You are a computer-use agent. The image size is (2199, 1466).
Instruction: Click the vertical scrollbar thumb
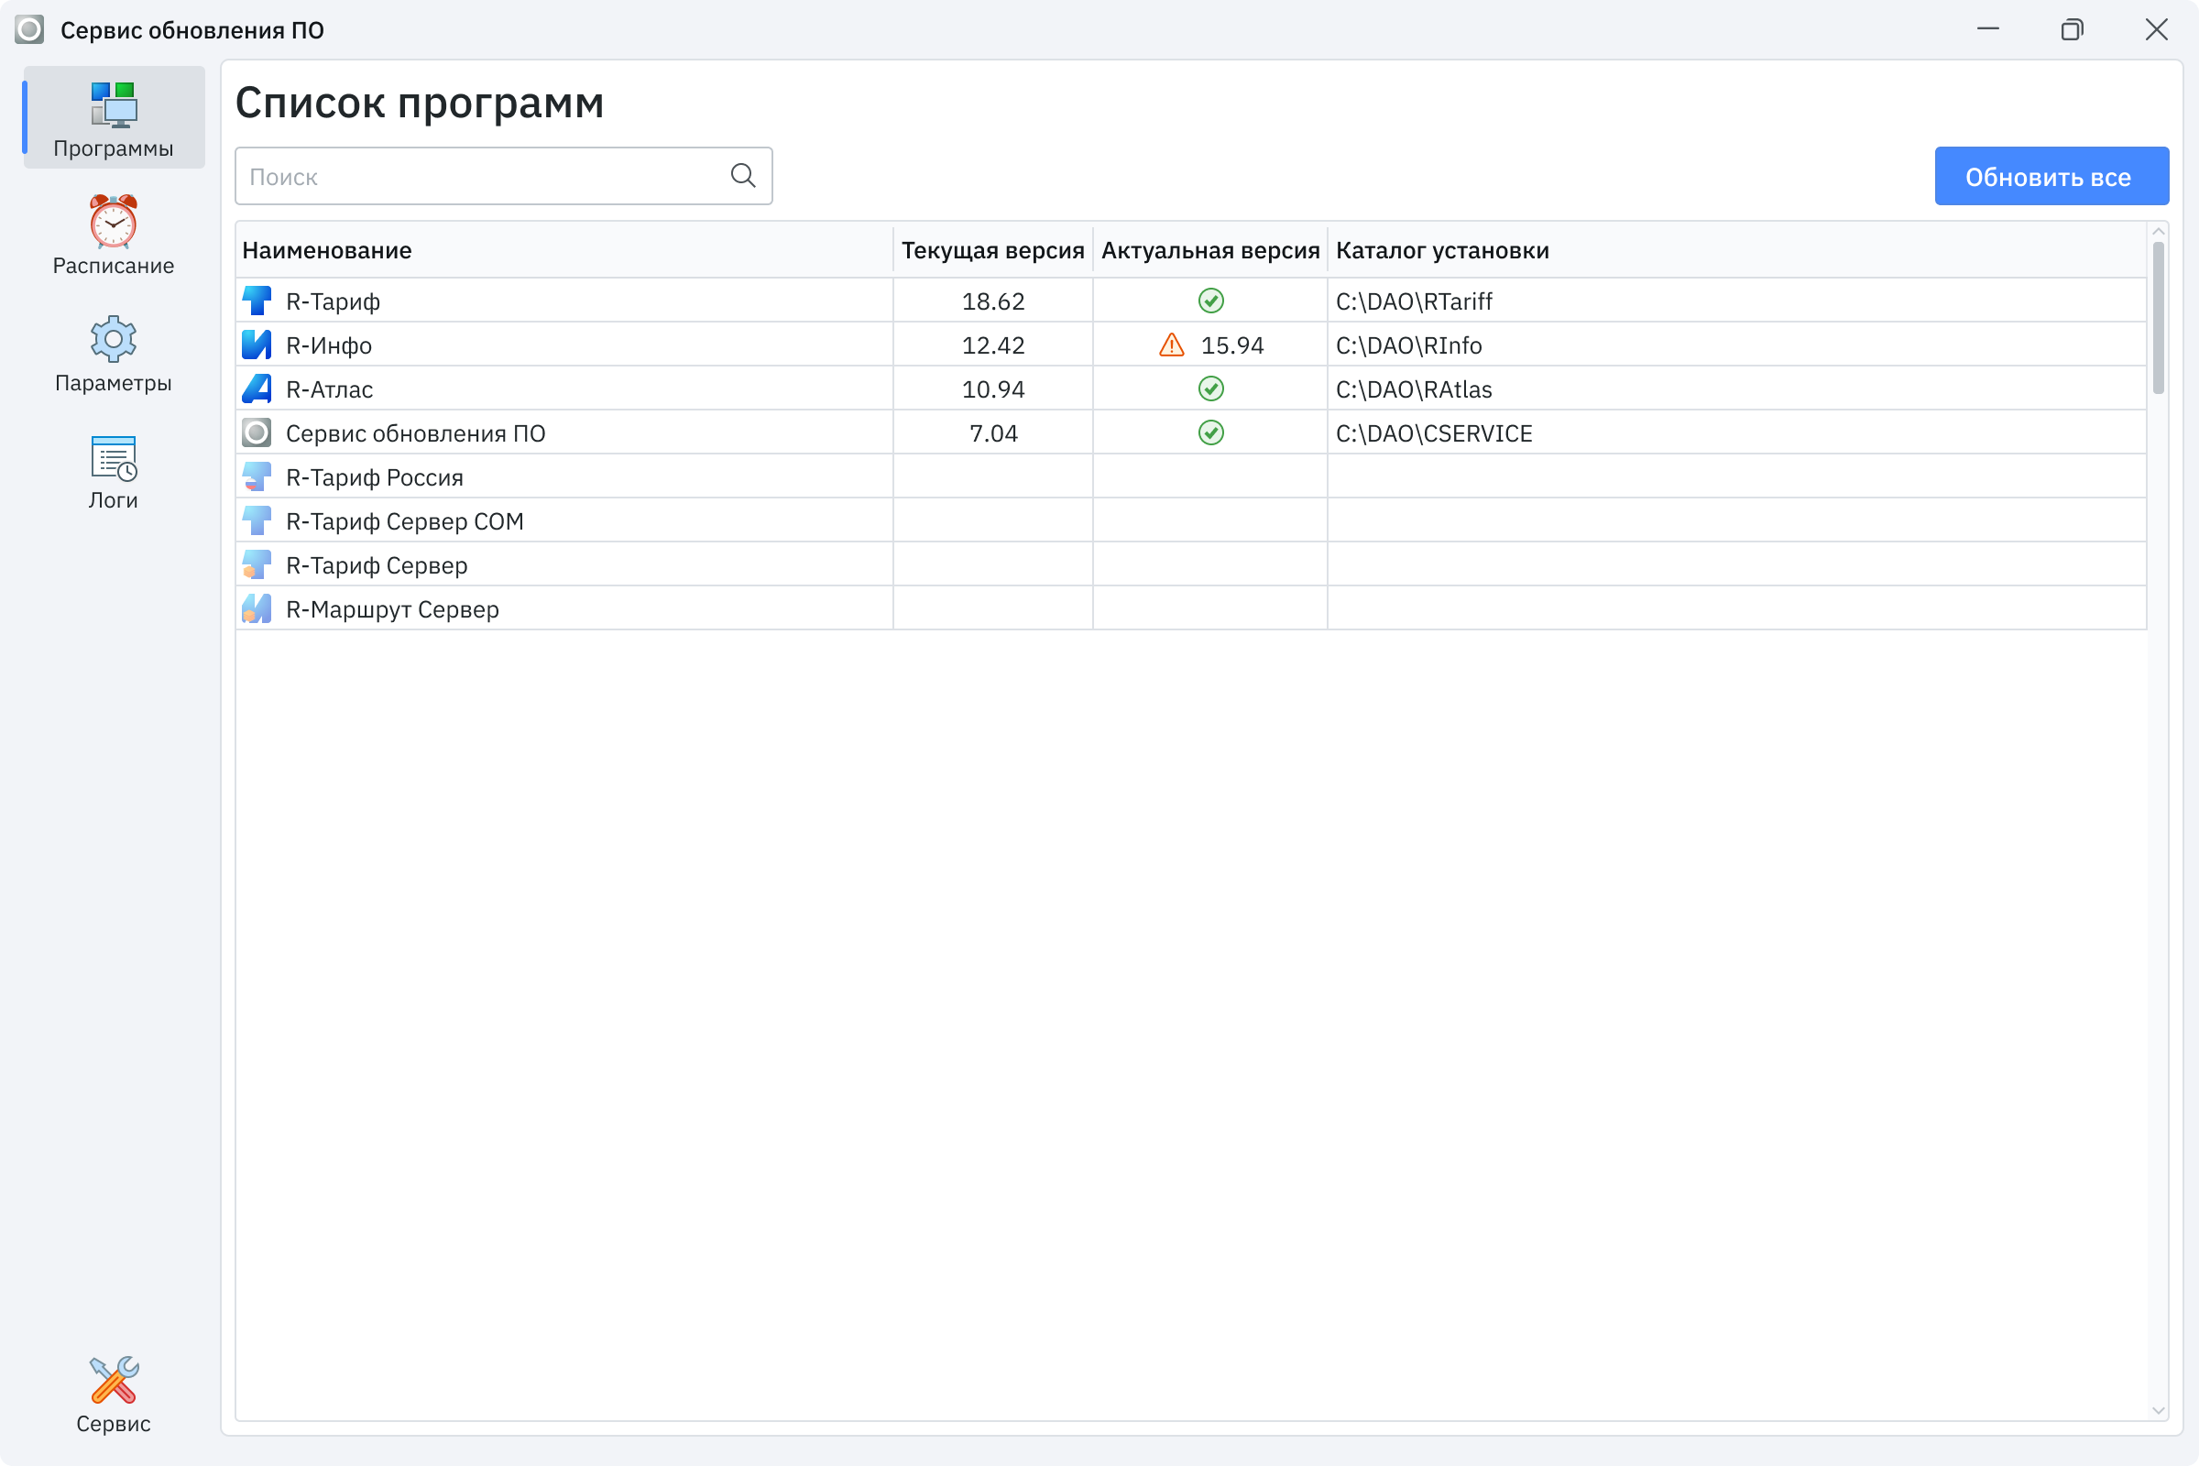tap(2158, 318)
